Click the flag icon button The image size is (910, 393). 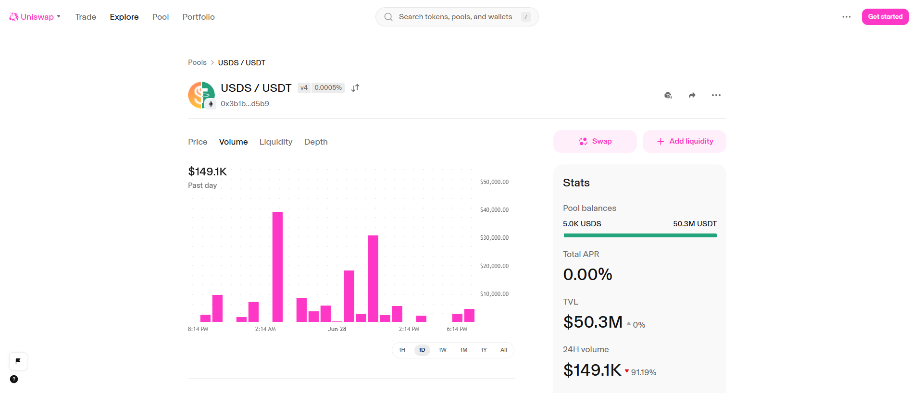(18, 361)
